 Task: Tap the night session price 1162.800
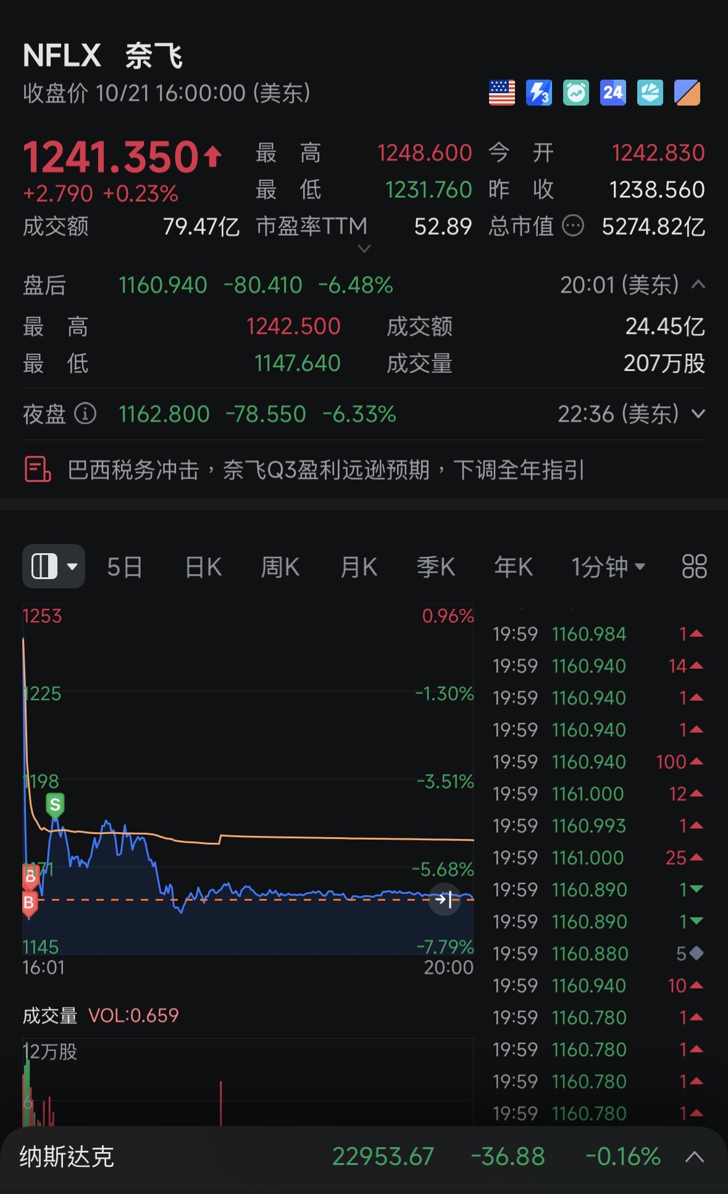pos(164,414)
